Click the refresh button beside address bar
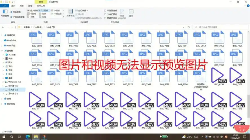250x140 pixels. click(189, 27)
